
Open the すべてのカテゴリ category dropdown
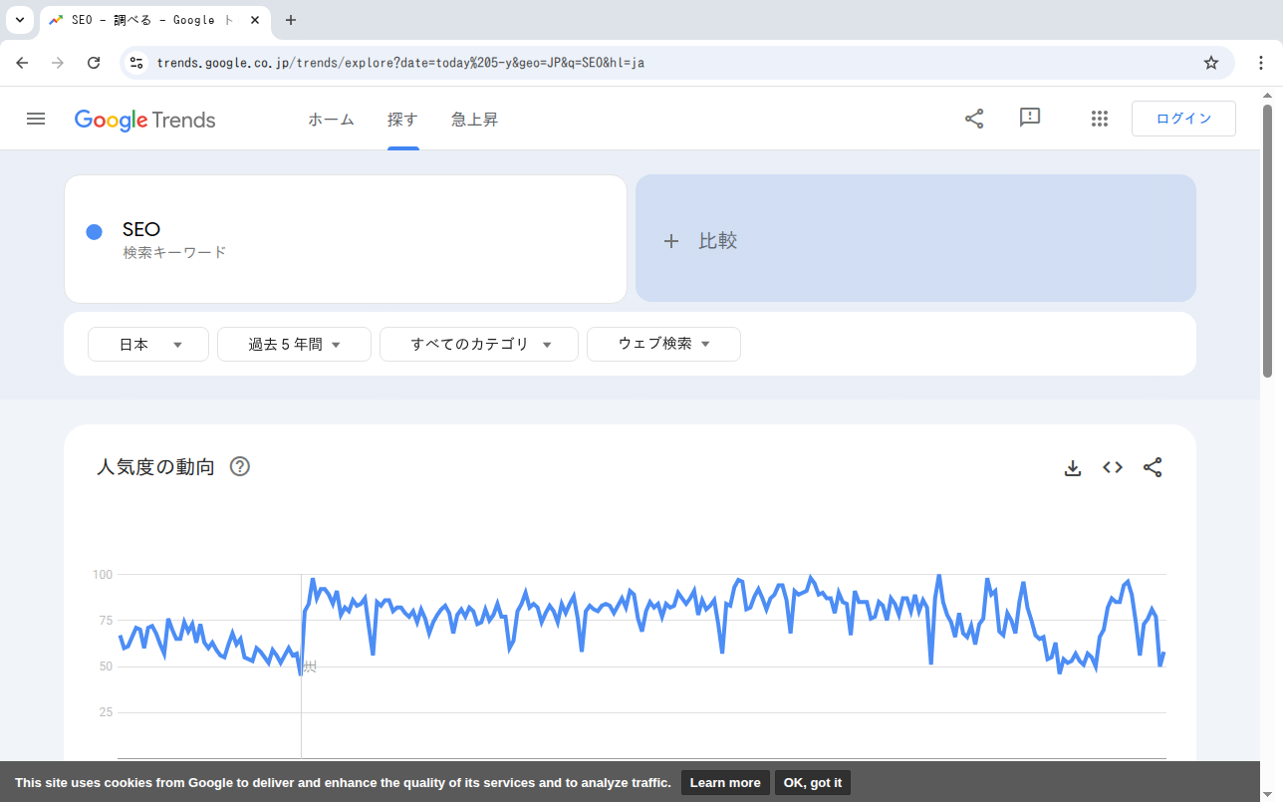478,343
